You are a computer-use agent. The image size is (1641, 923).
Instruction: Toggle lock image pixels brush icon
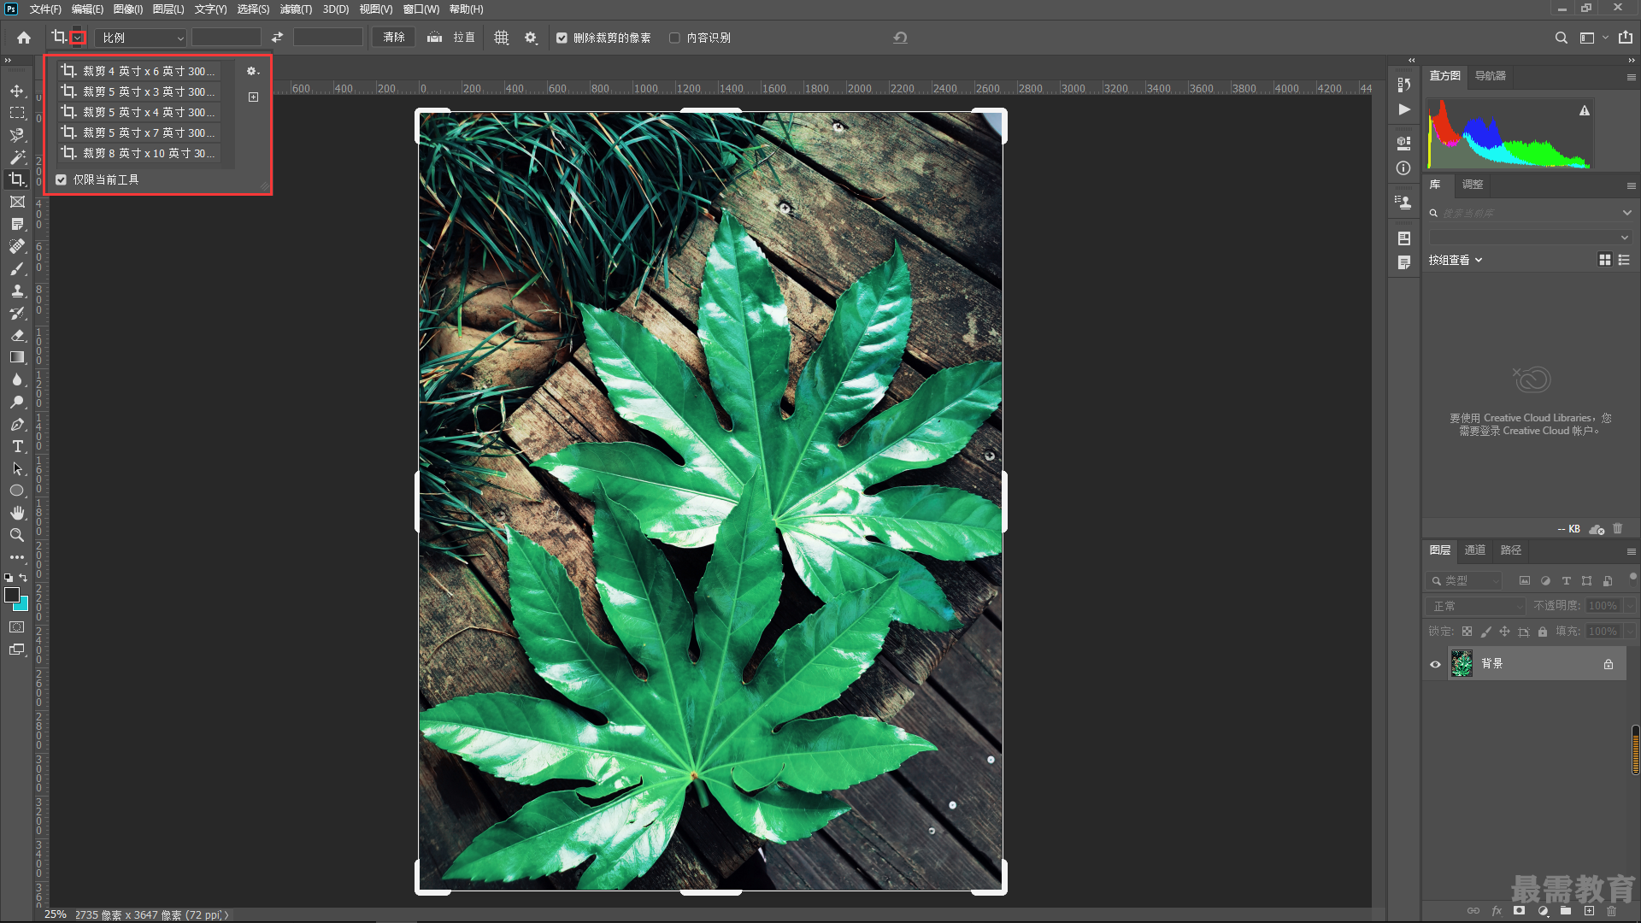tap(1485, 632)
